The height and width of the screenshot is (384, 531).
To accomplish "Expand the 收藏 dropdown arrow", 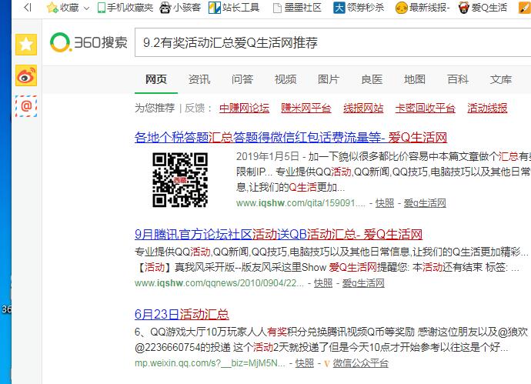I will coord(87,8).
